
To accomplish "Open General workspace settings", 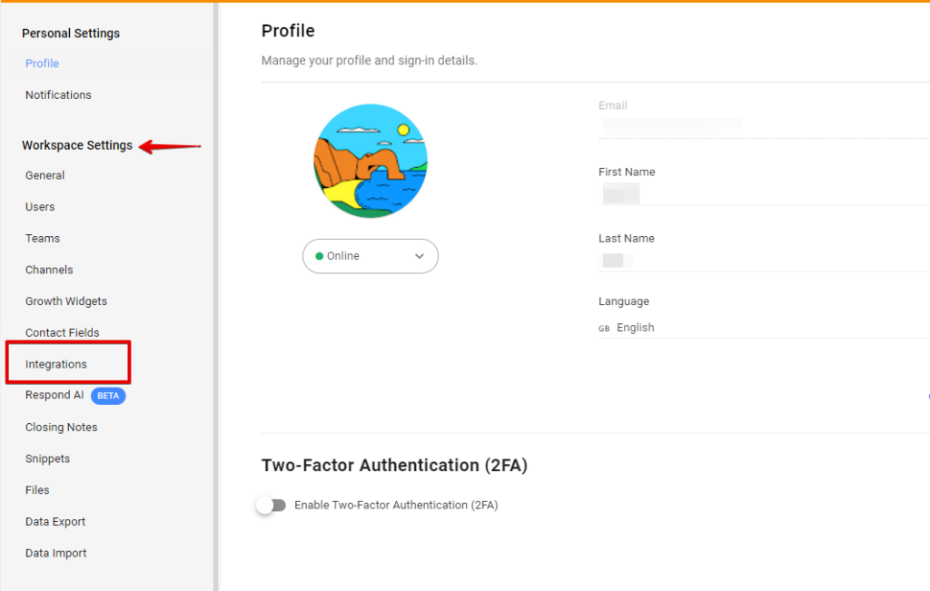I will (45, 176).
